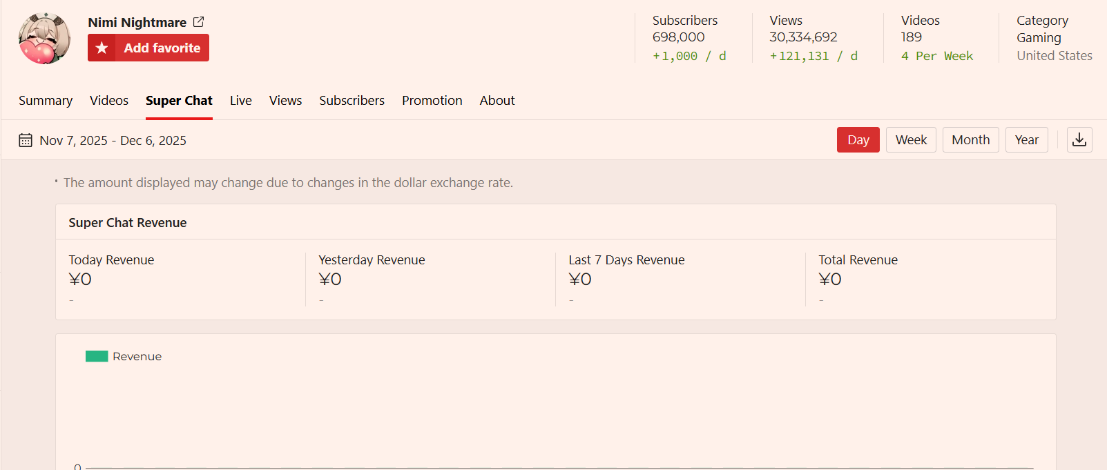
Task: Click the Yesterday Revenue label
Action: [372, 260]
